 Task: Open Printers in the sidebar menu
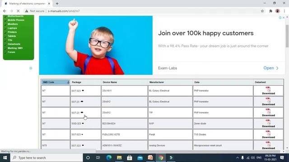[12, 32]
